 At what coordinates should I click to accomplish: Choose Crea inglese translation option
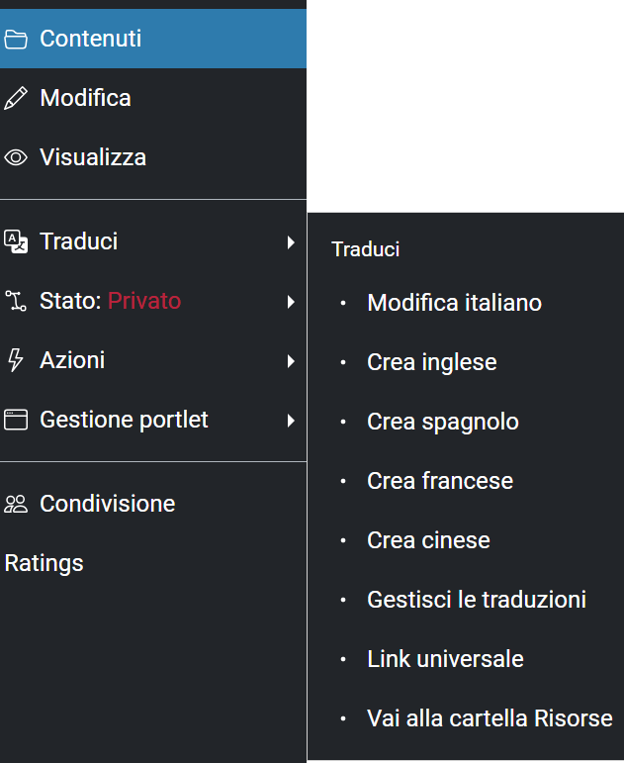[431, 362]
